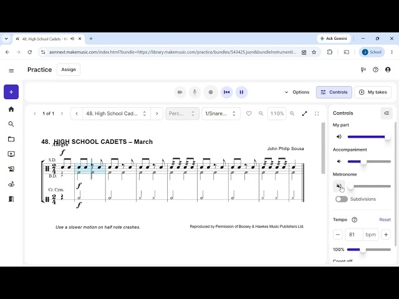Click the Assign button
399x299 pixels.
[69, 70]
